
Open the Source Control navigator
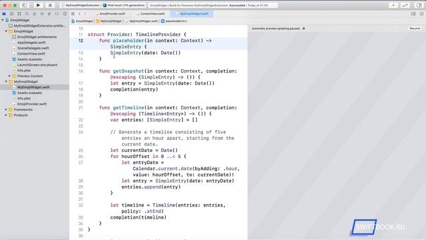tap(12, 13)
